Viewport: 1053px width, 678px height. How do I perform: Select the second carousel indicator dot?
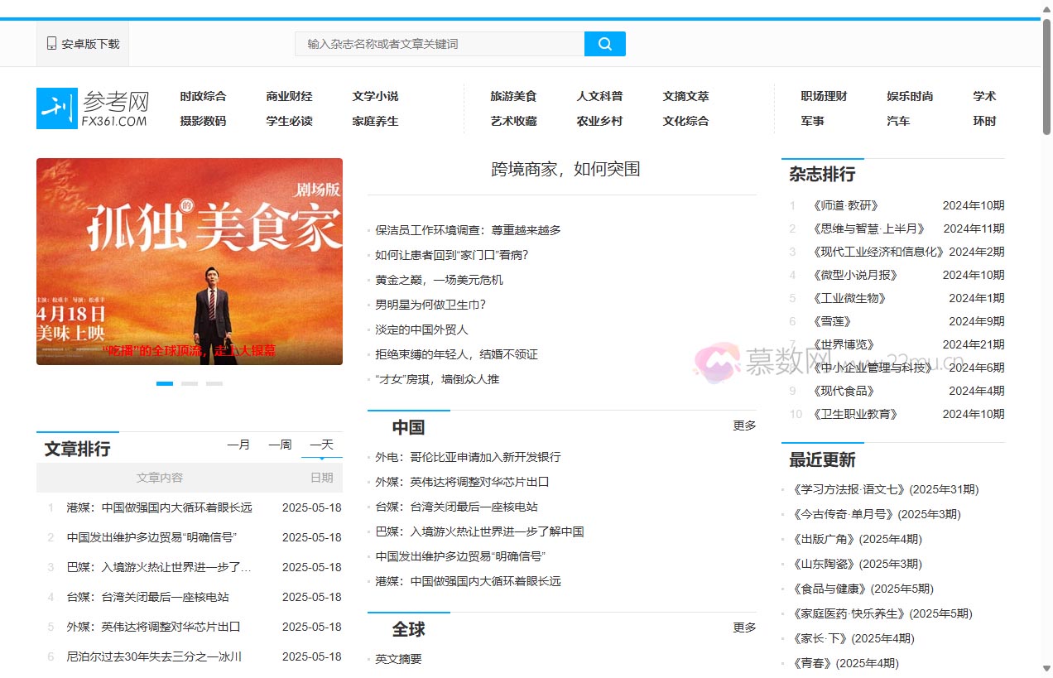tap(190, 383)
